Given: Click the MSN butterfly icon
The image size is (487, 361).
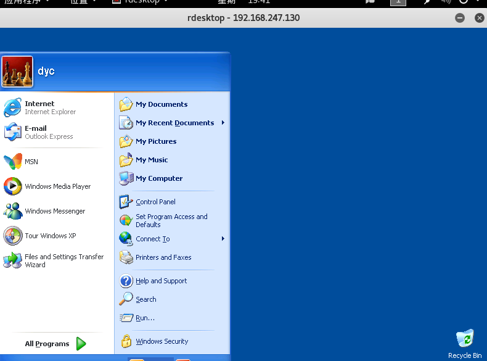Looking at the screenshot, I should (13, 162).
